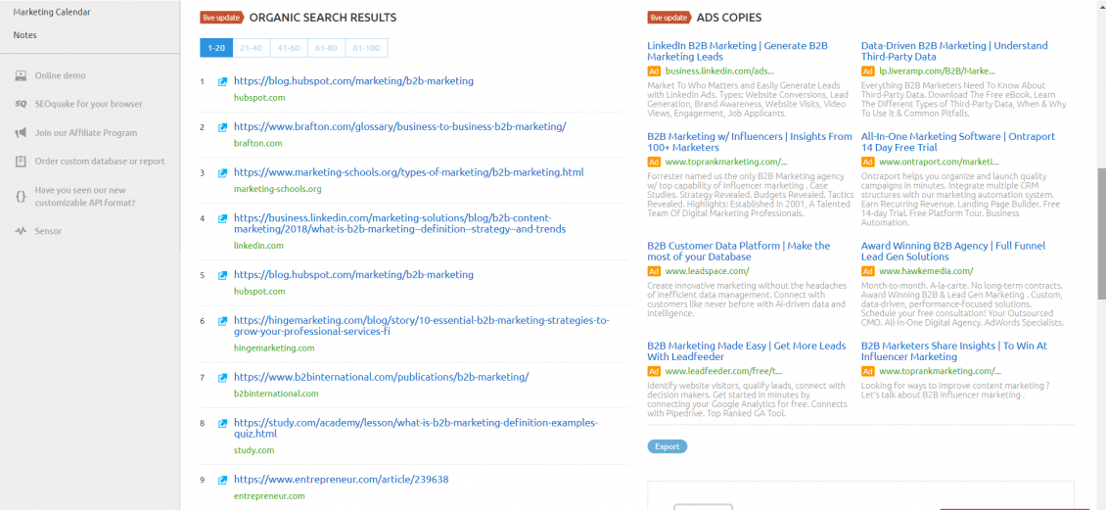Image resolution: width=1106 pixels, height=510 pixels.
Task: Open Sensor link in sidebar
Action: (48, 231)
